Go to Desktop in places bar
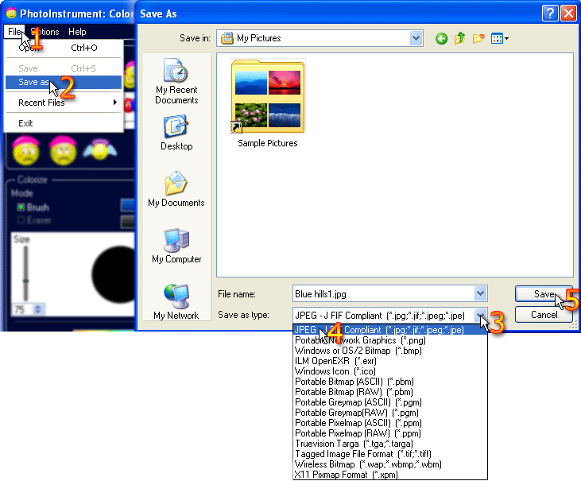This screenshot has height=481, width=581. coord(176,133)
